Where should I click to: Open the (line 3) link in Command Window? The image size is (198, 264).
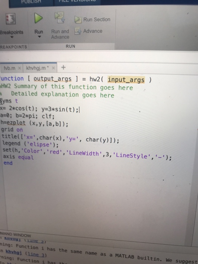pos(36,254)
